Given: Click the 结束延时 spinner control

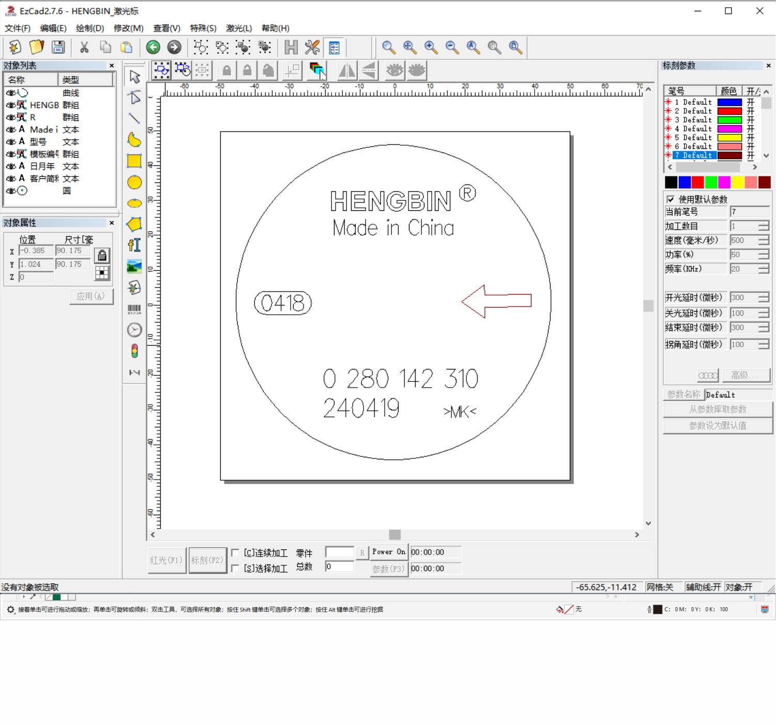Looking at the screenshot, I should [764, 328].
